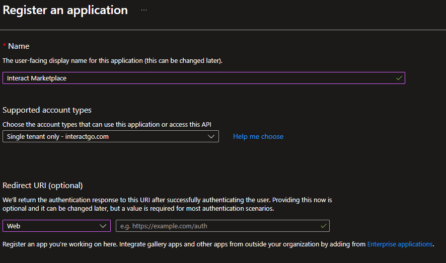Click the ellipsis beside Register an application
The image size is (446, 263).
(144, 10)
